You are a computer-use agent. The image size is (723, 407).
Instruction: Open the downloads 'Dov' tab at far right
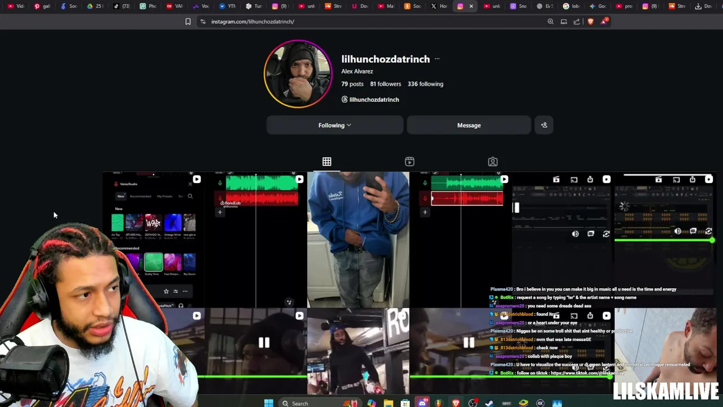click(x=703, y=6)
